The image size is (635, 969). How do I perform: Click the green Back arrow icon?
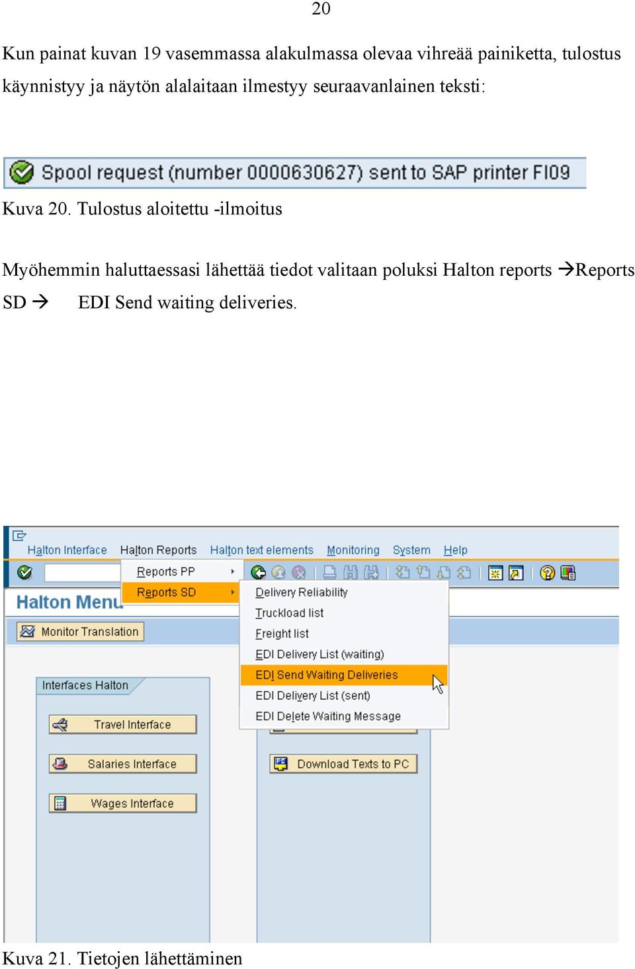(258, 572)
